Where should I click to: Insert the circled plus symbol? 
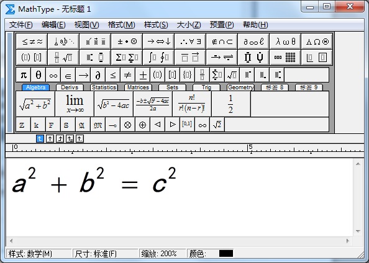point(142,125)
